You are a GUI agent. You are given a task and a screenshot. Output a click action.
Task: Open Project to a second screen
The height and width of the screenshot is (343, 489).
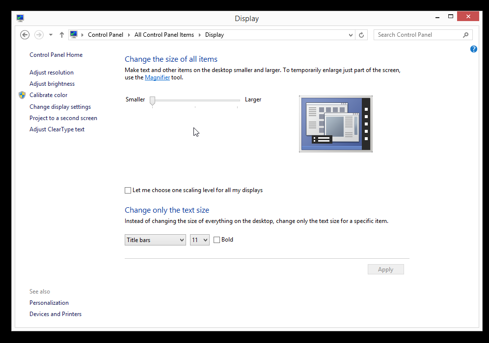coord(63,118)
